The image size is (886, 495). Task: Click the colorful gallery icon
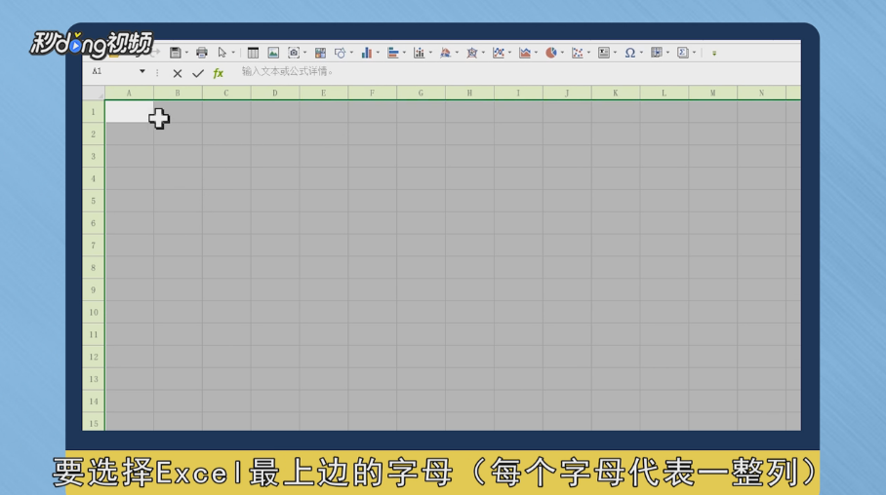click(320, 53)
